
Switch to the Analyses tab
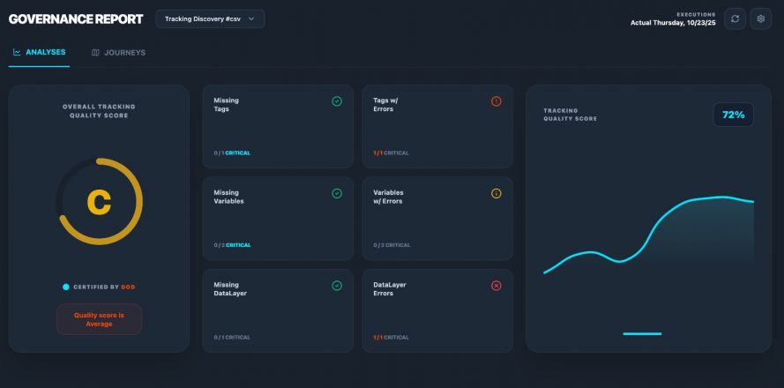point(39,52)
